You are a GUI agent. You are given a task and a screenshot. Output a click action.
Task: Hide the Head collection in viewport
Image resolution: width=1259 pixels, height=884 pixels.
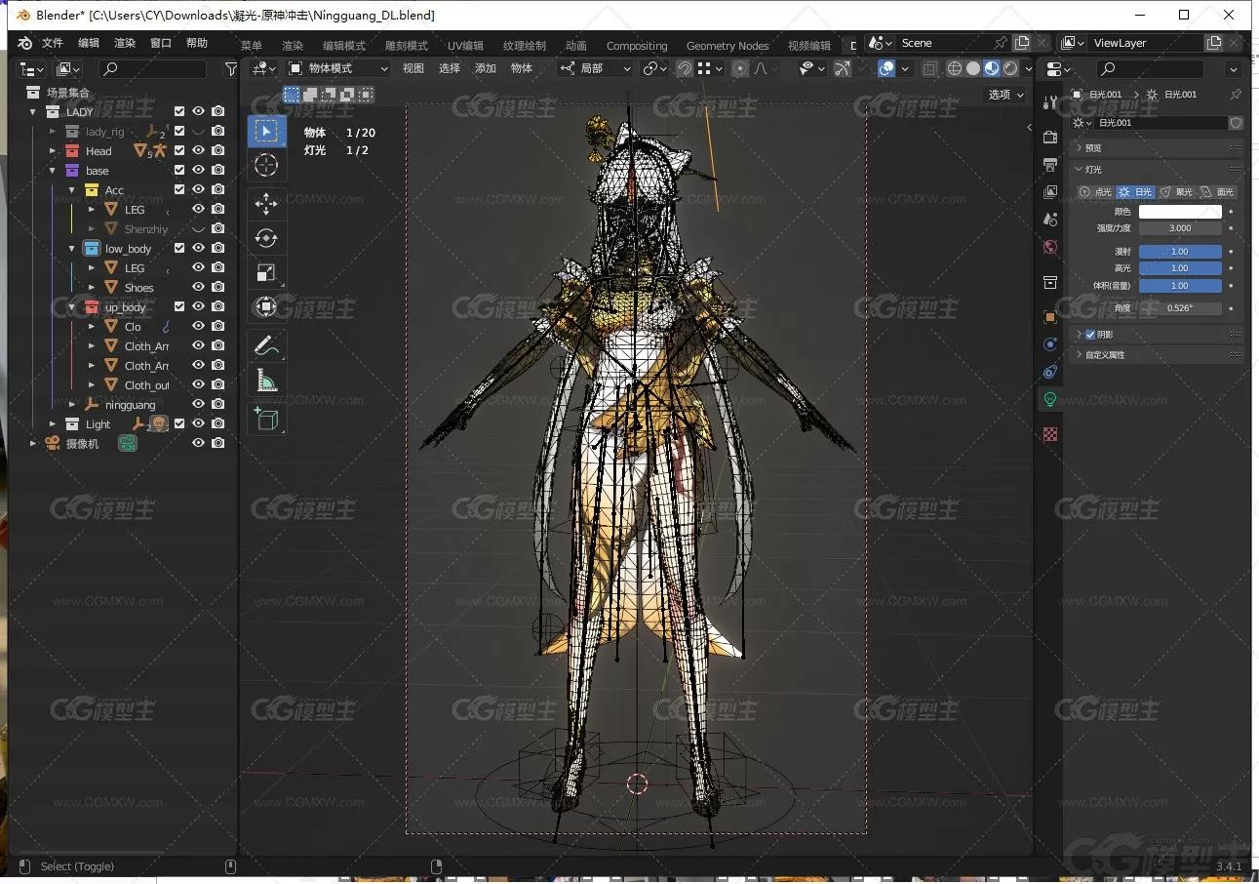point(198,150)
